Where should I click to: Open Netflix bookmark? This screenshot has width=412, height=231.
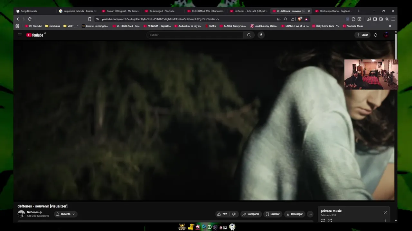(x=211, y=26)
